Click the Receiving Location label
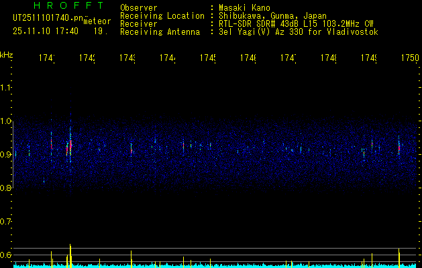This screenshot has width=422, height=268. pyautogui.click(x=162, y=16)
